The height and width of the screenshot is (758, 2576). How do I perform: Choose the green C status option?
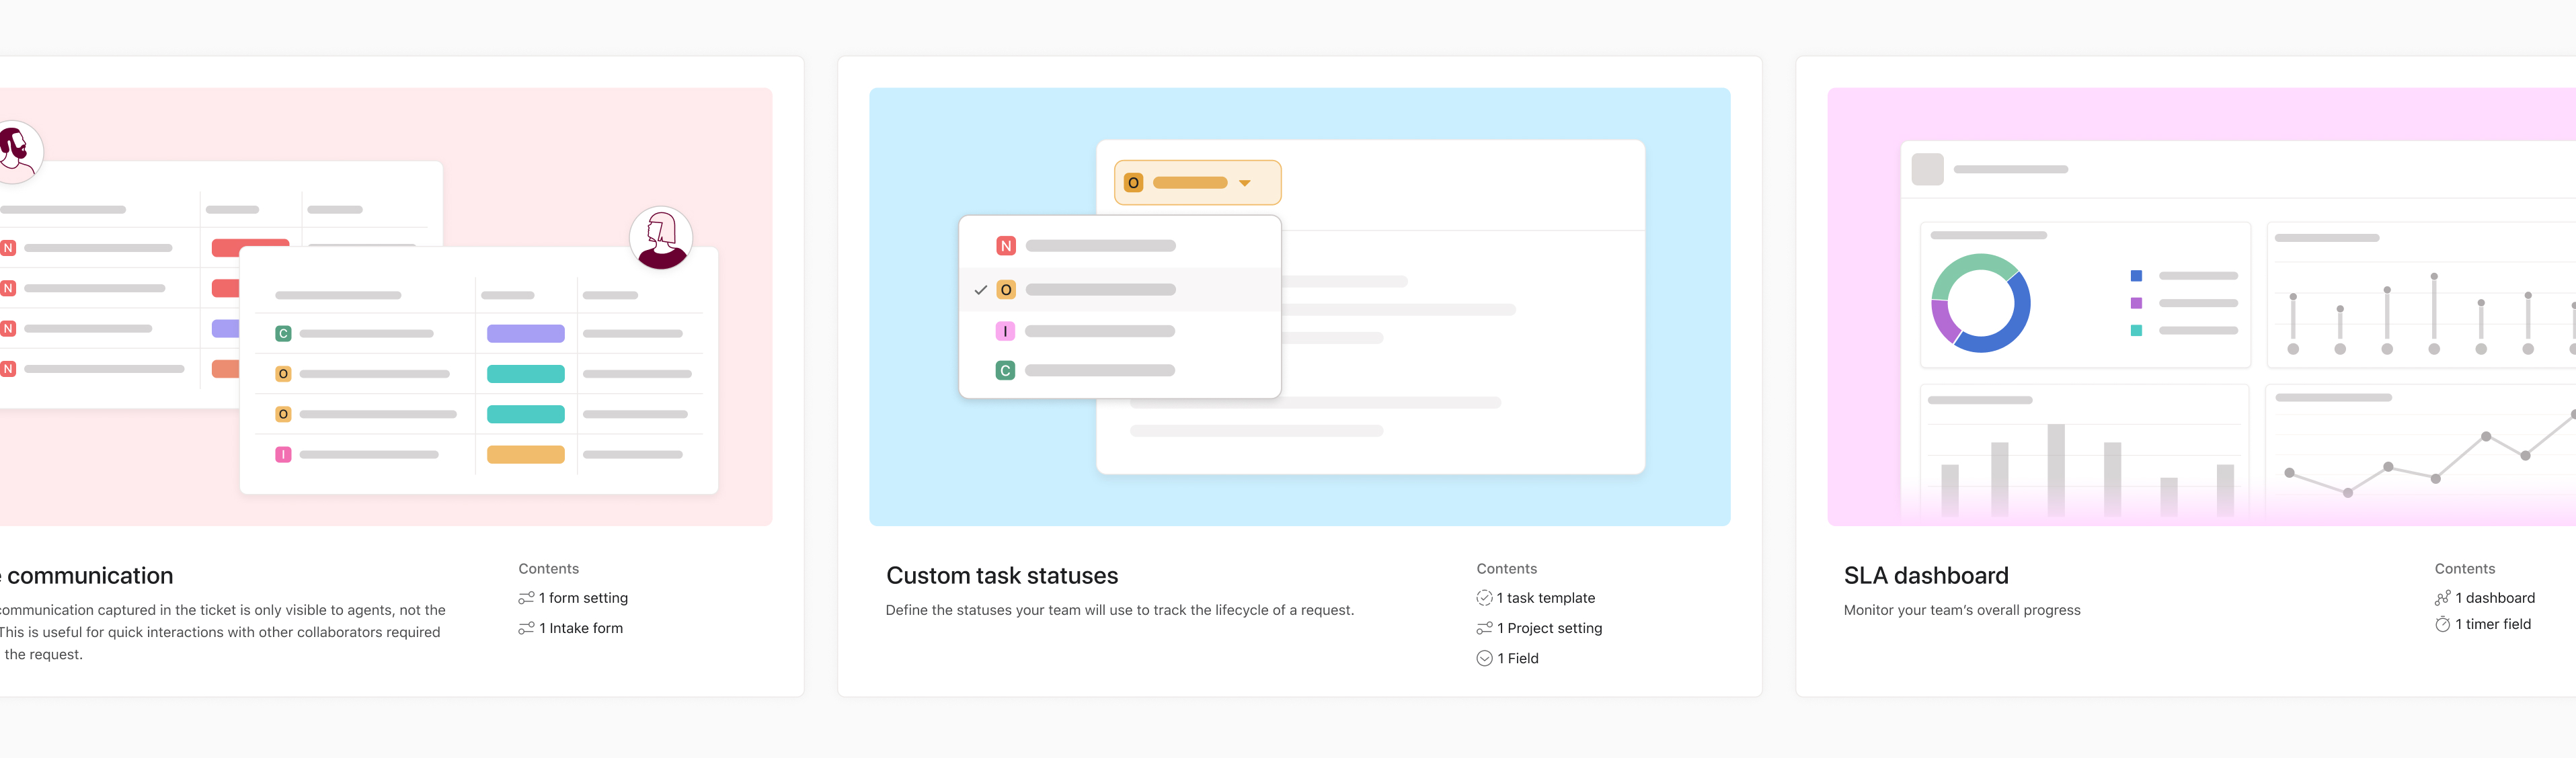tap(1100, 370)
